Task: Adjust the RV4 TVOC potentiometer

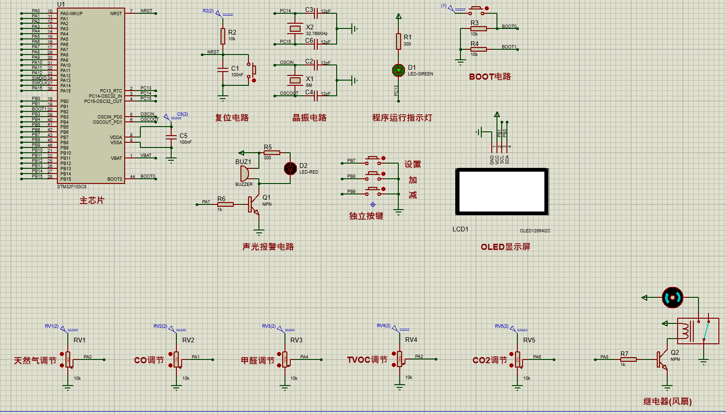Action: [400, 359]
